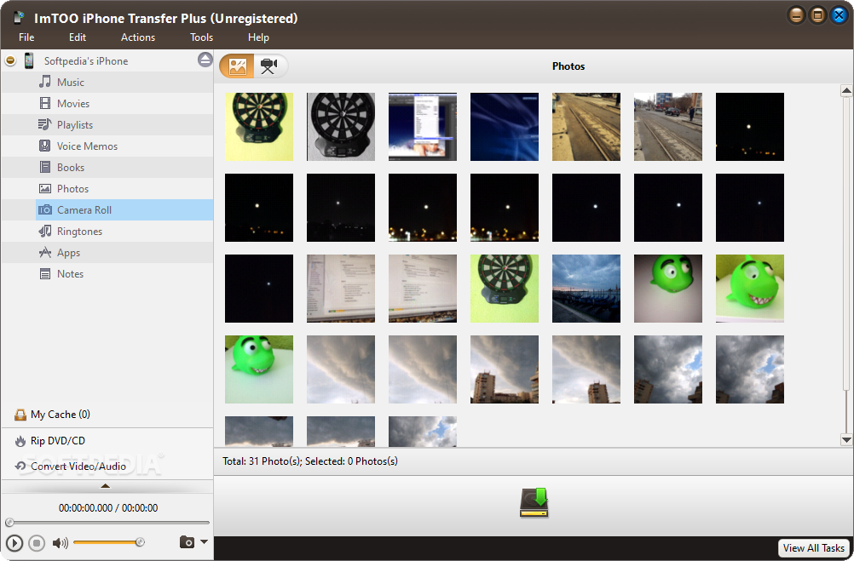Screen dimensions: 854x561
Task: Open the File menu
Action: pos(26,37)
